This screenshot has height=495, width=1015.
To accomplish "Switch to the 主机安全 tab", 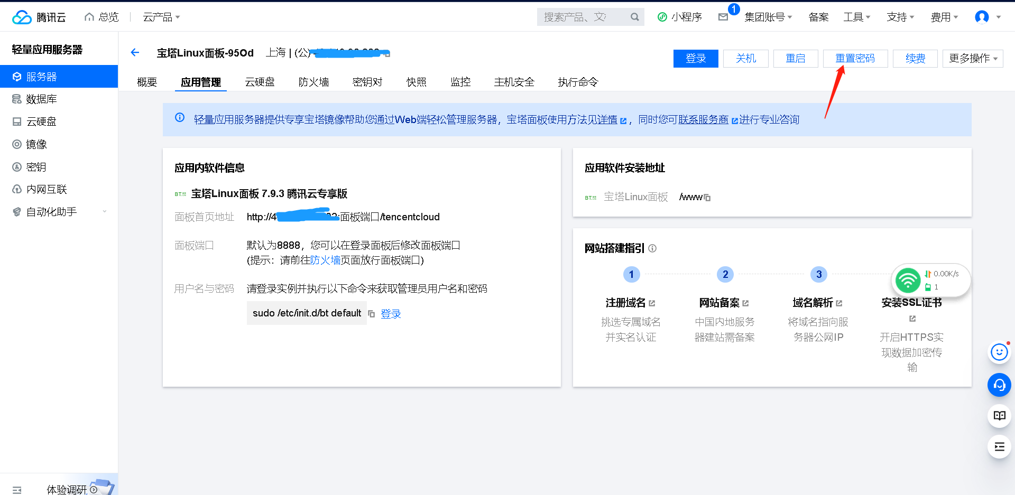I will [x=514, y=82].
